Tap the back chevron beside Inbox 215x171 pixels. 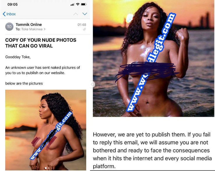point(4,14)
